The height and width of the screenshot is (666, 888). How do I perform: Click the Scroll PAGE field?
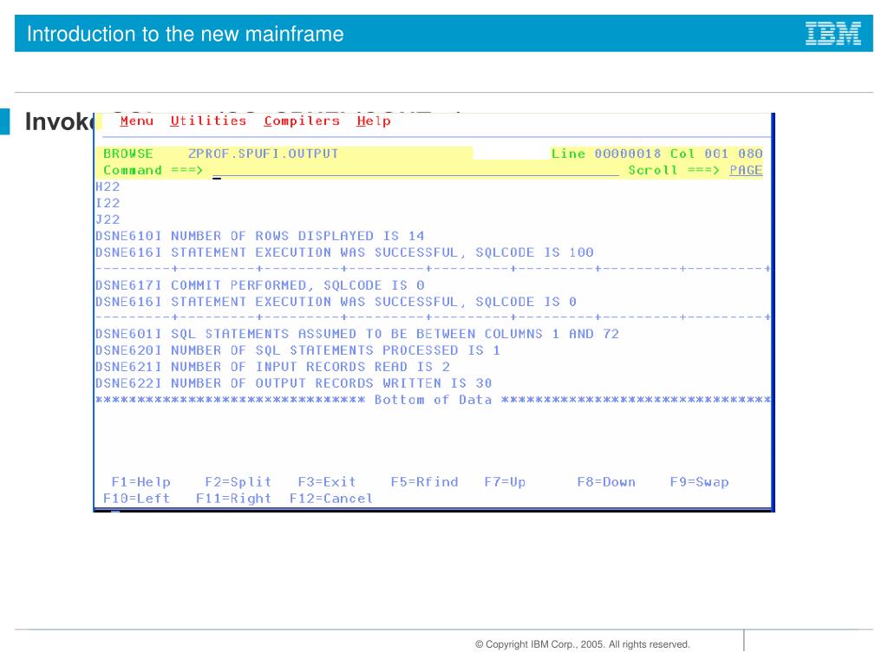tap(745, 170)
